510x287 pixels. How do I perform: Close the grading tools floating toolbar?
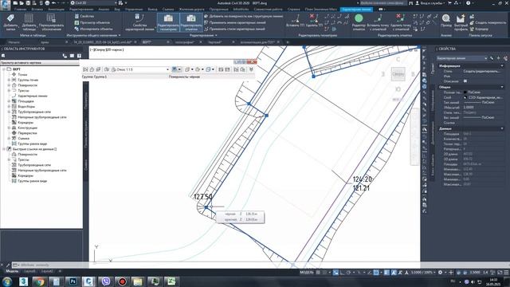coord(252,61)
